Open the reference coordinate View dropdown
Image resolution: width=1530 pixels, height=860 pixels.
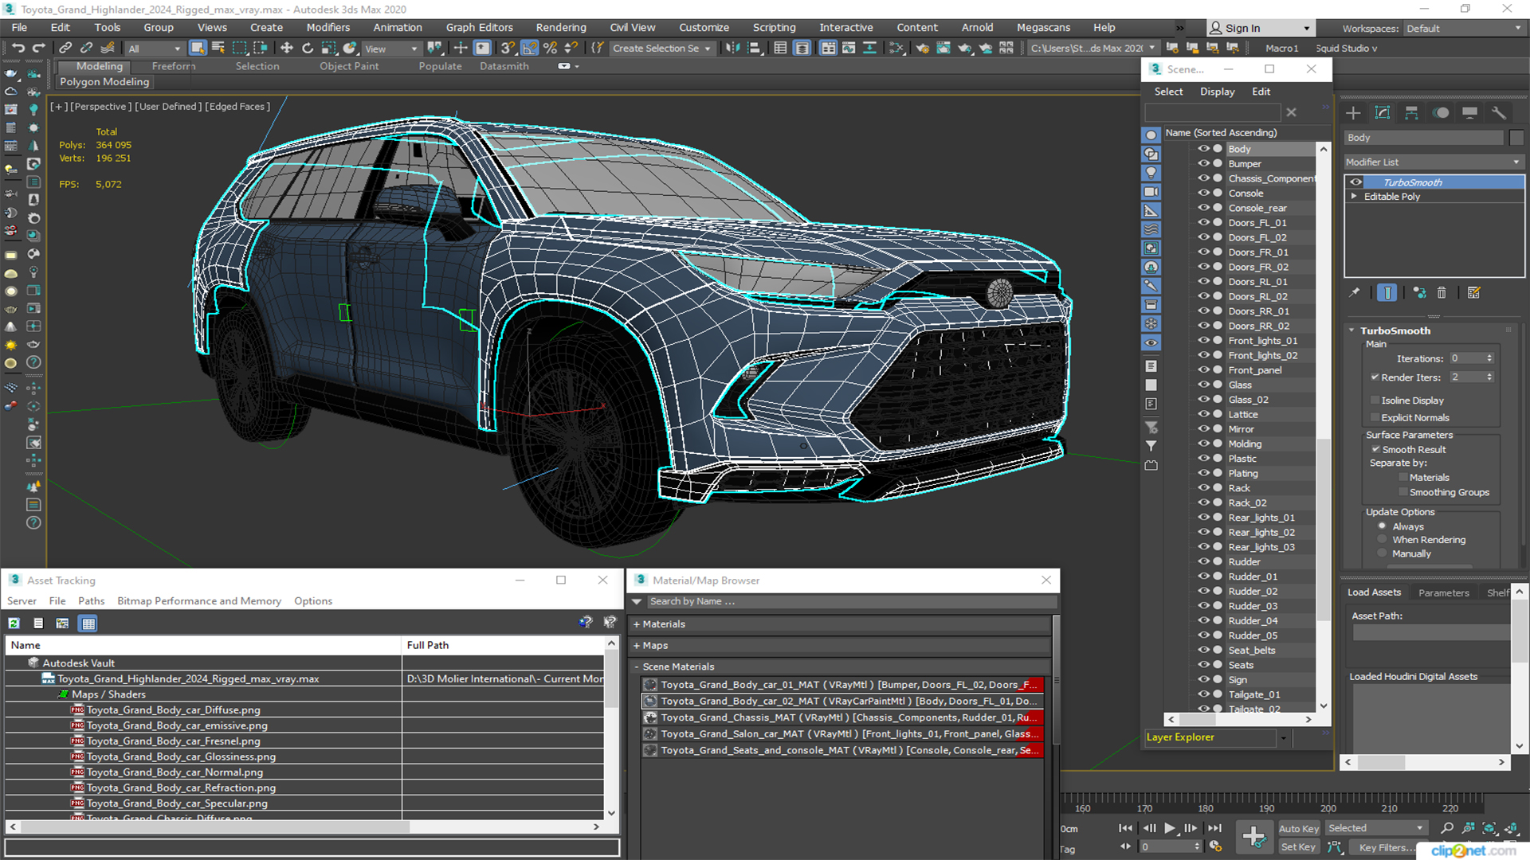point(391,49)
